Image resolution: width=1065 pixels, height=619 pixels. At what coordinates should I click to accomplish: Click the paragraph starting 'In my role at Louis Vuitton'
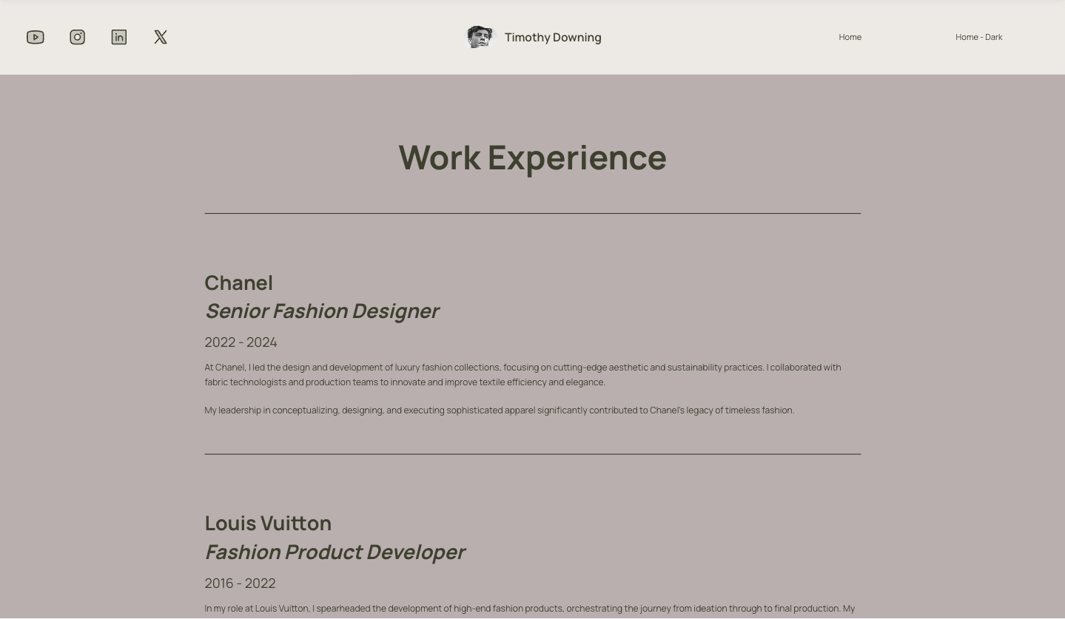tap(530, 609)
